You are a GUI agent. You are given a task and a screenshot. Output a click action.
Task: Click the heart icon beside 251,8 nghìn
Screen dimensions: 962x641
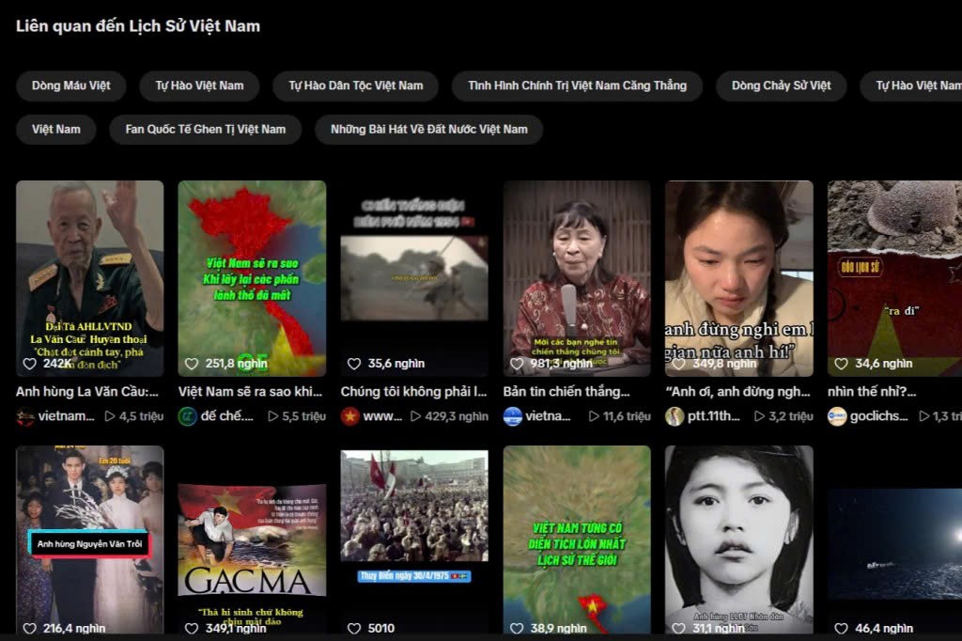tap(192, 364)
